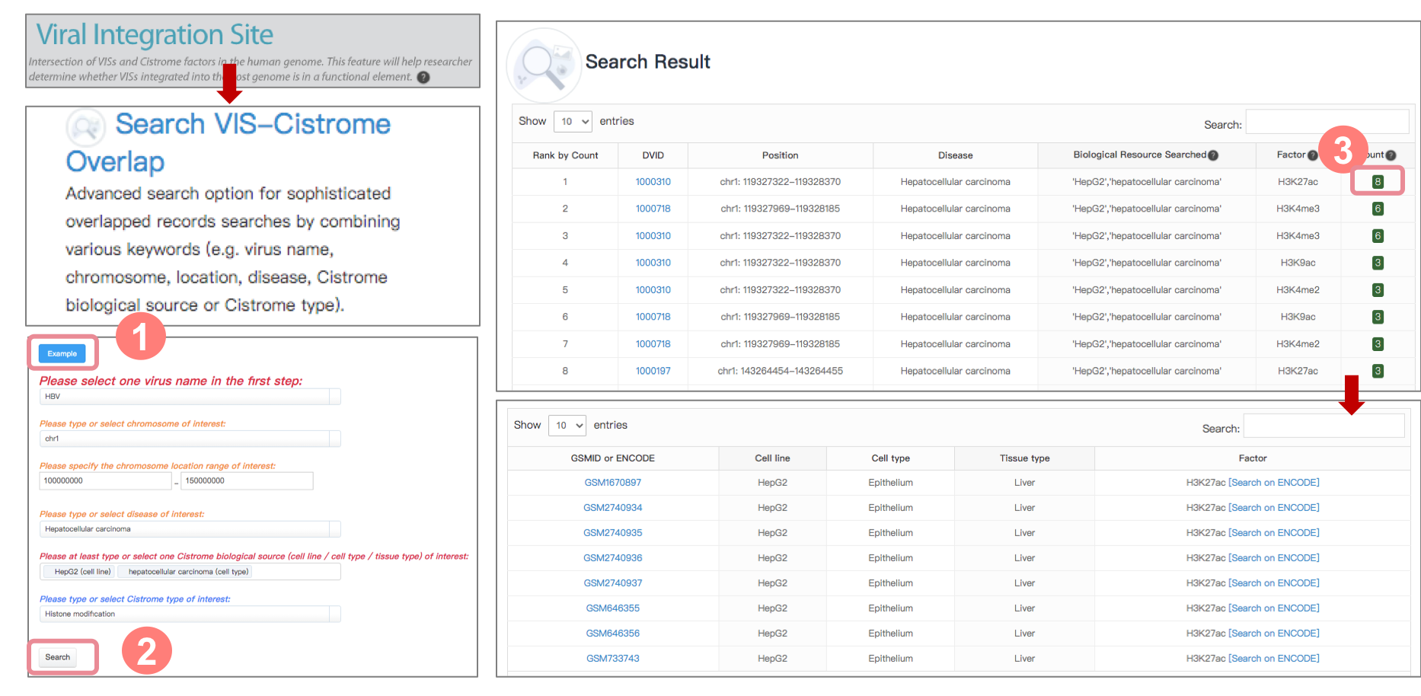This screenshot has width=1421, height=696.
Task: Sort lower table by Cell line header
Action: 772,458
